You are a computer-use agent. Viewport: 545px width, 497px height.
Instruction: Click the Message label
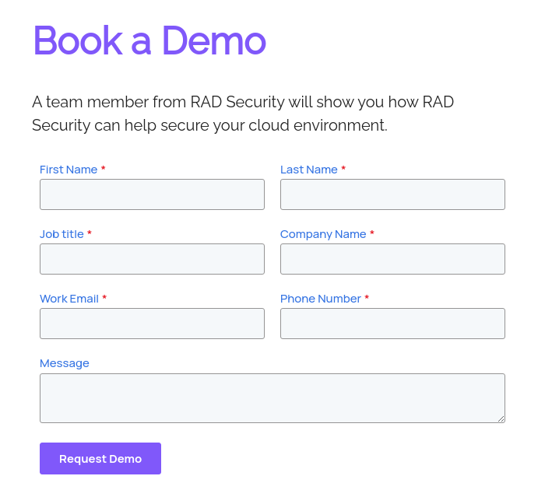65,364
